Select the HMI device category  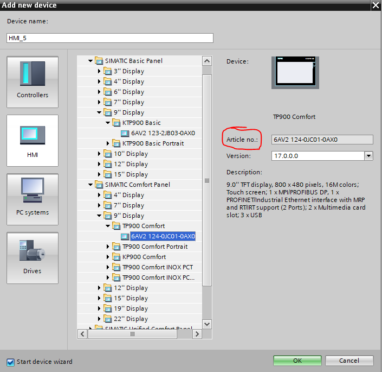pyautogui.click(x=33, y=141)
